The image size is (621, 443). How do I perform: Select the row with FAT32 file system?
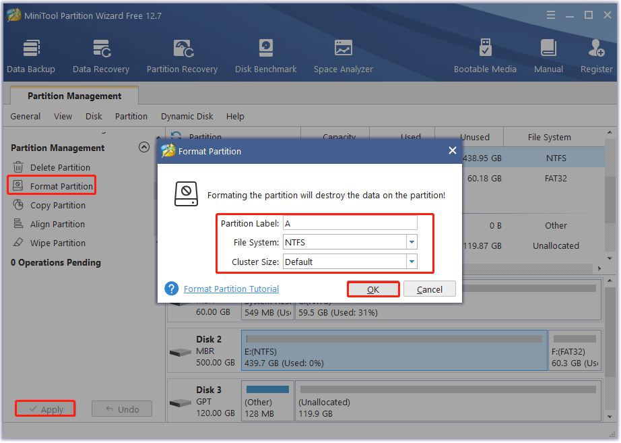click(533, 179)
